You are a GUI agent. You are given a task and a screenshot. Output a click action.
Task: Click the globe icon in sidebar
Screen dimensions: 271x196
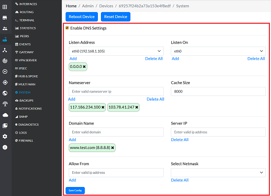[5, 93]
